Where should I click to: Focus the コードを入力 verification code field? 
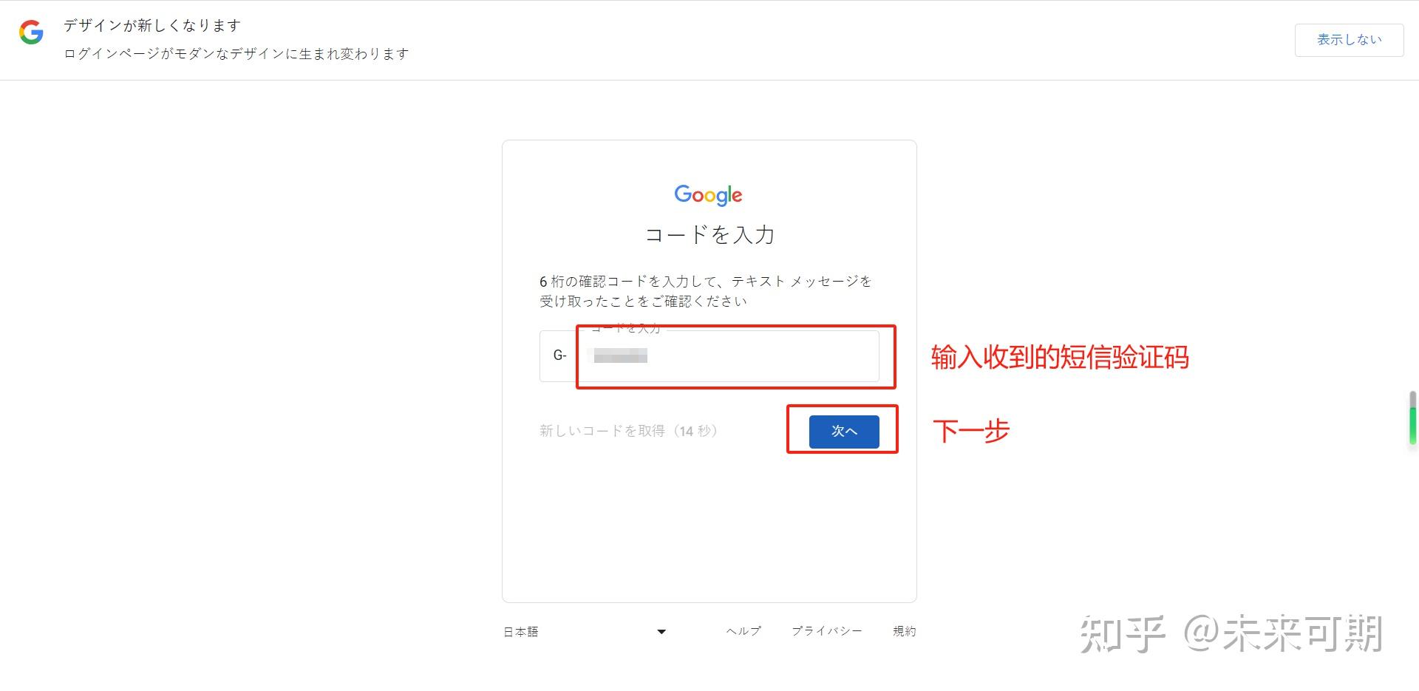[x=728, y=356]
